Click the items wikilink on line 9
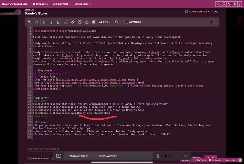 tap(154, 52)
